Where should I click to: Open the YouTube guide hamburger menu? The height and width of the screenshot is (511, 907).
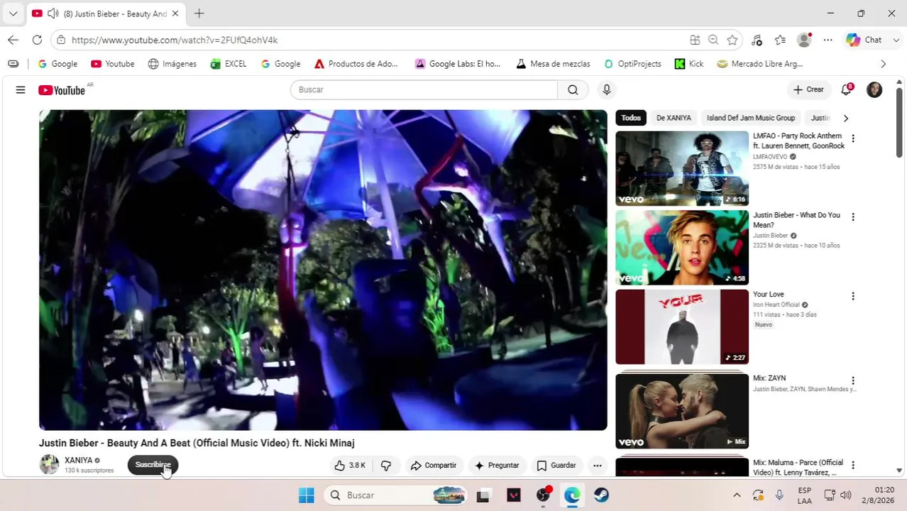click(21, 90)
